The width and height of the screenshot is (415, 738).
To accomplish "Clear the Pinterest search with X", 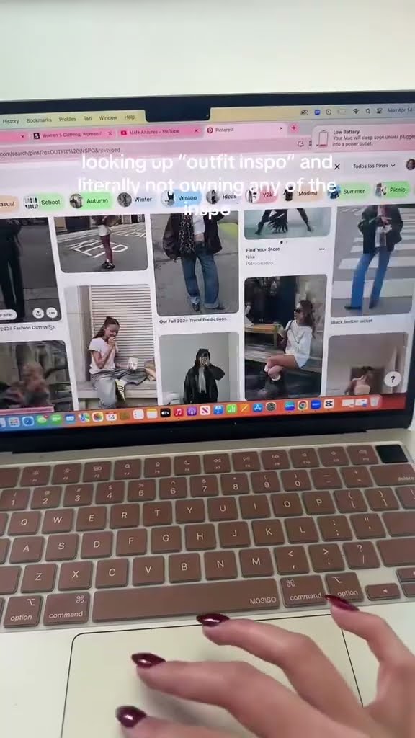I will click(x=337, y=166).
